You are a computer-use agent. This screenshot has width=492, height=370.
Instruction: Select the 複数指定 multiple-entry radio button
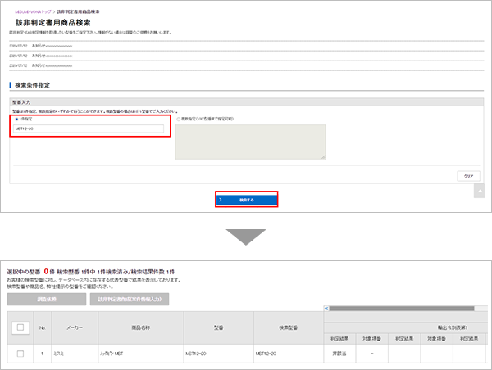(176, 119)
